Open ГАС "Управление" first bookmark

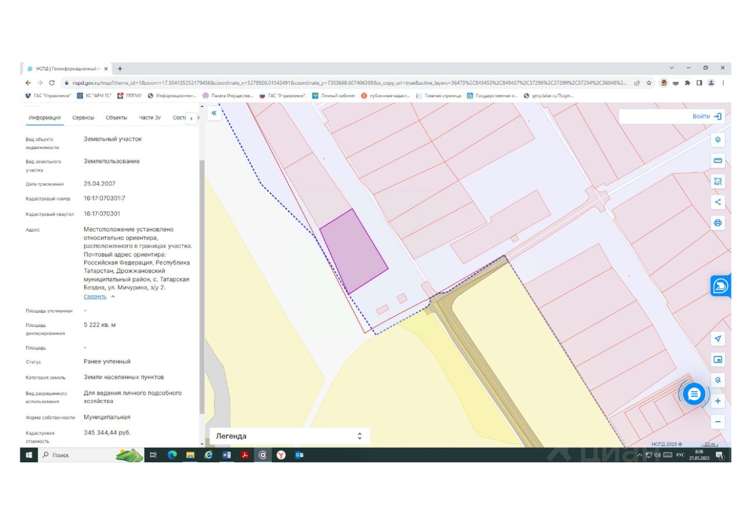(48, 96)
